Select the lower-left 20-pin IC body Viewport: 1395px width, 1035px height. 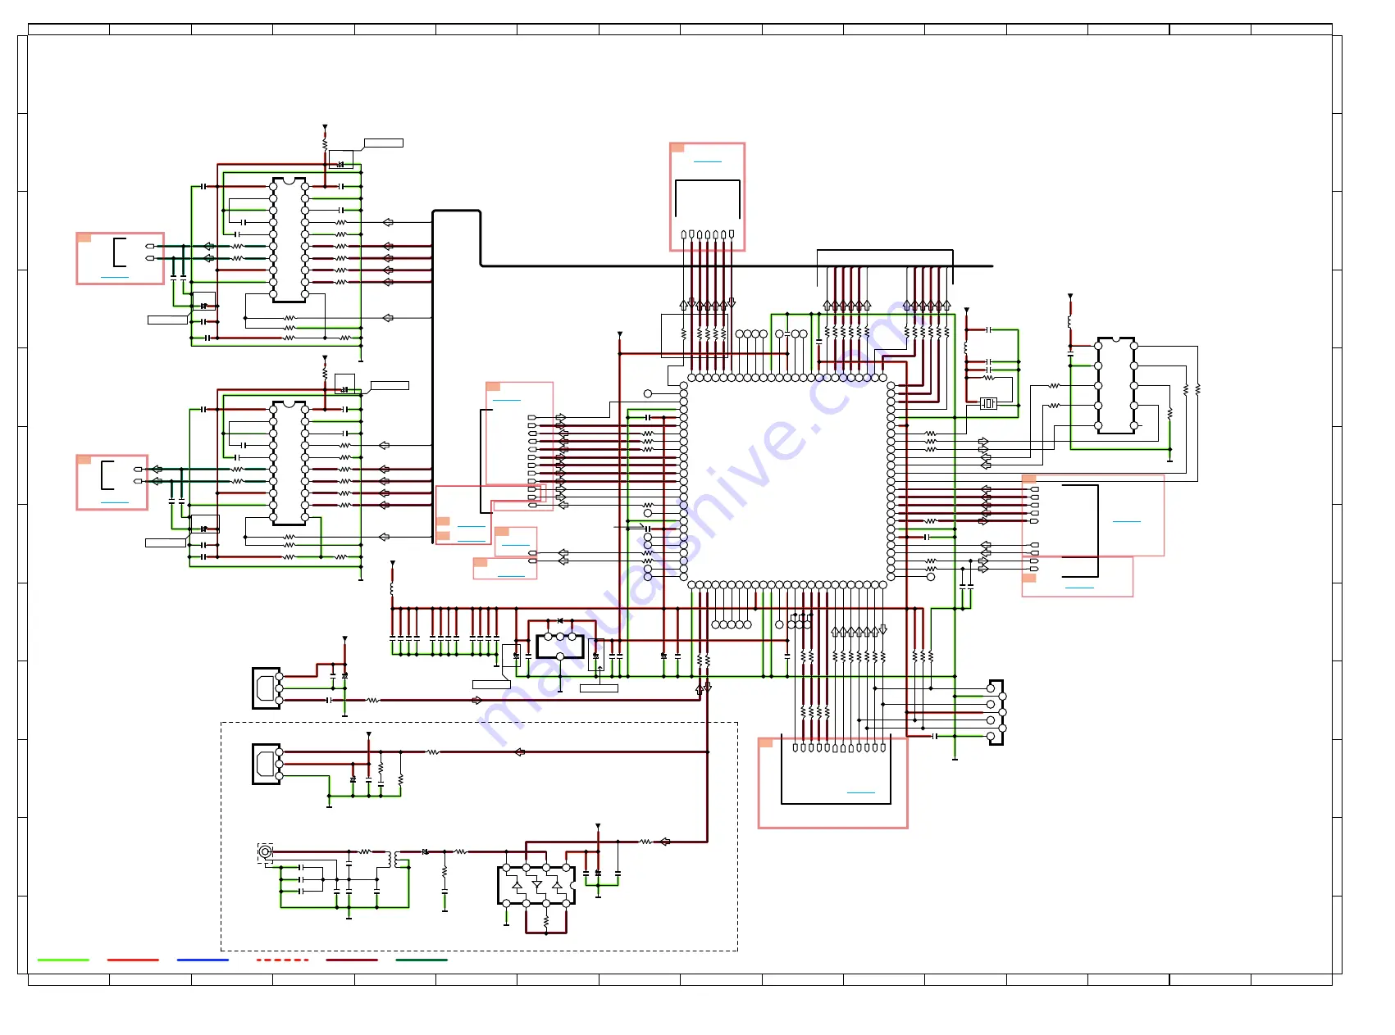click(x=289, y=463)
